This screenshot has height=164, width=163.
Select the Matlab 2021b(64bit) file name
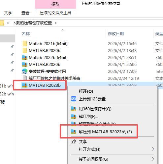[x=48, y=44]
